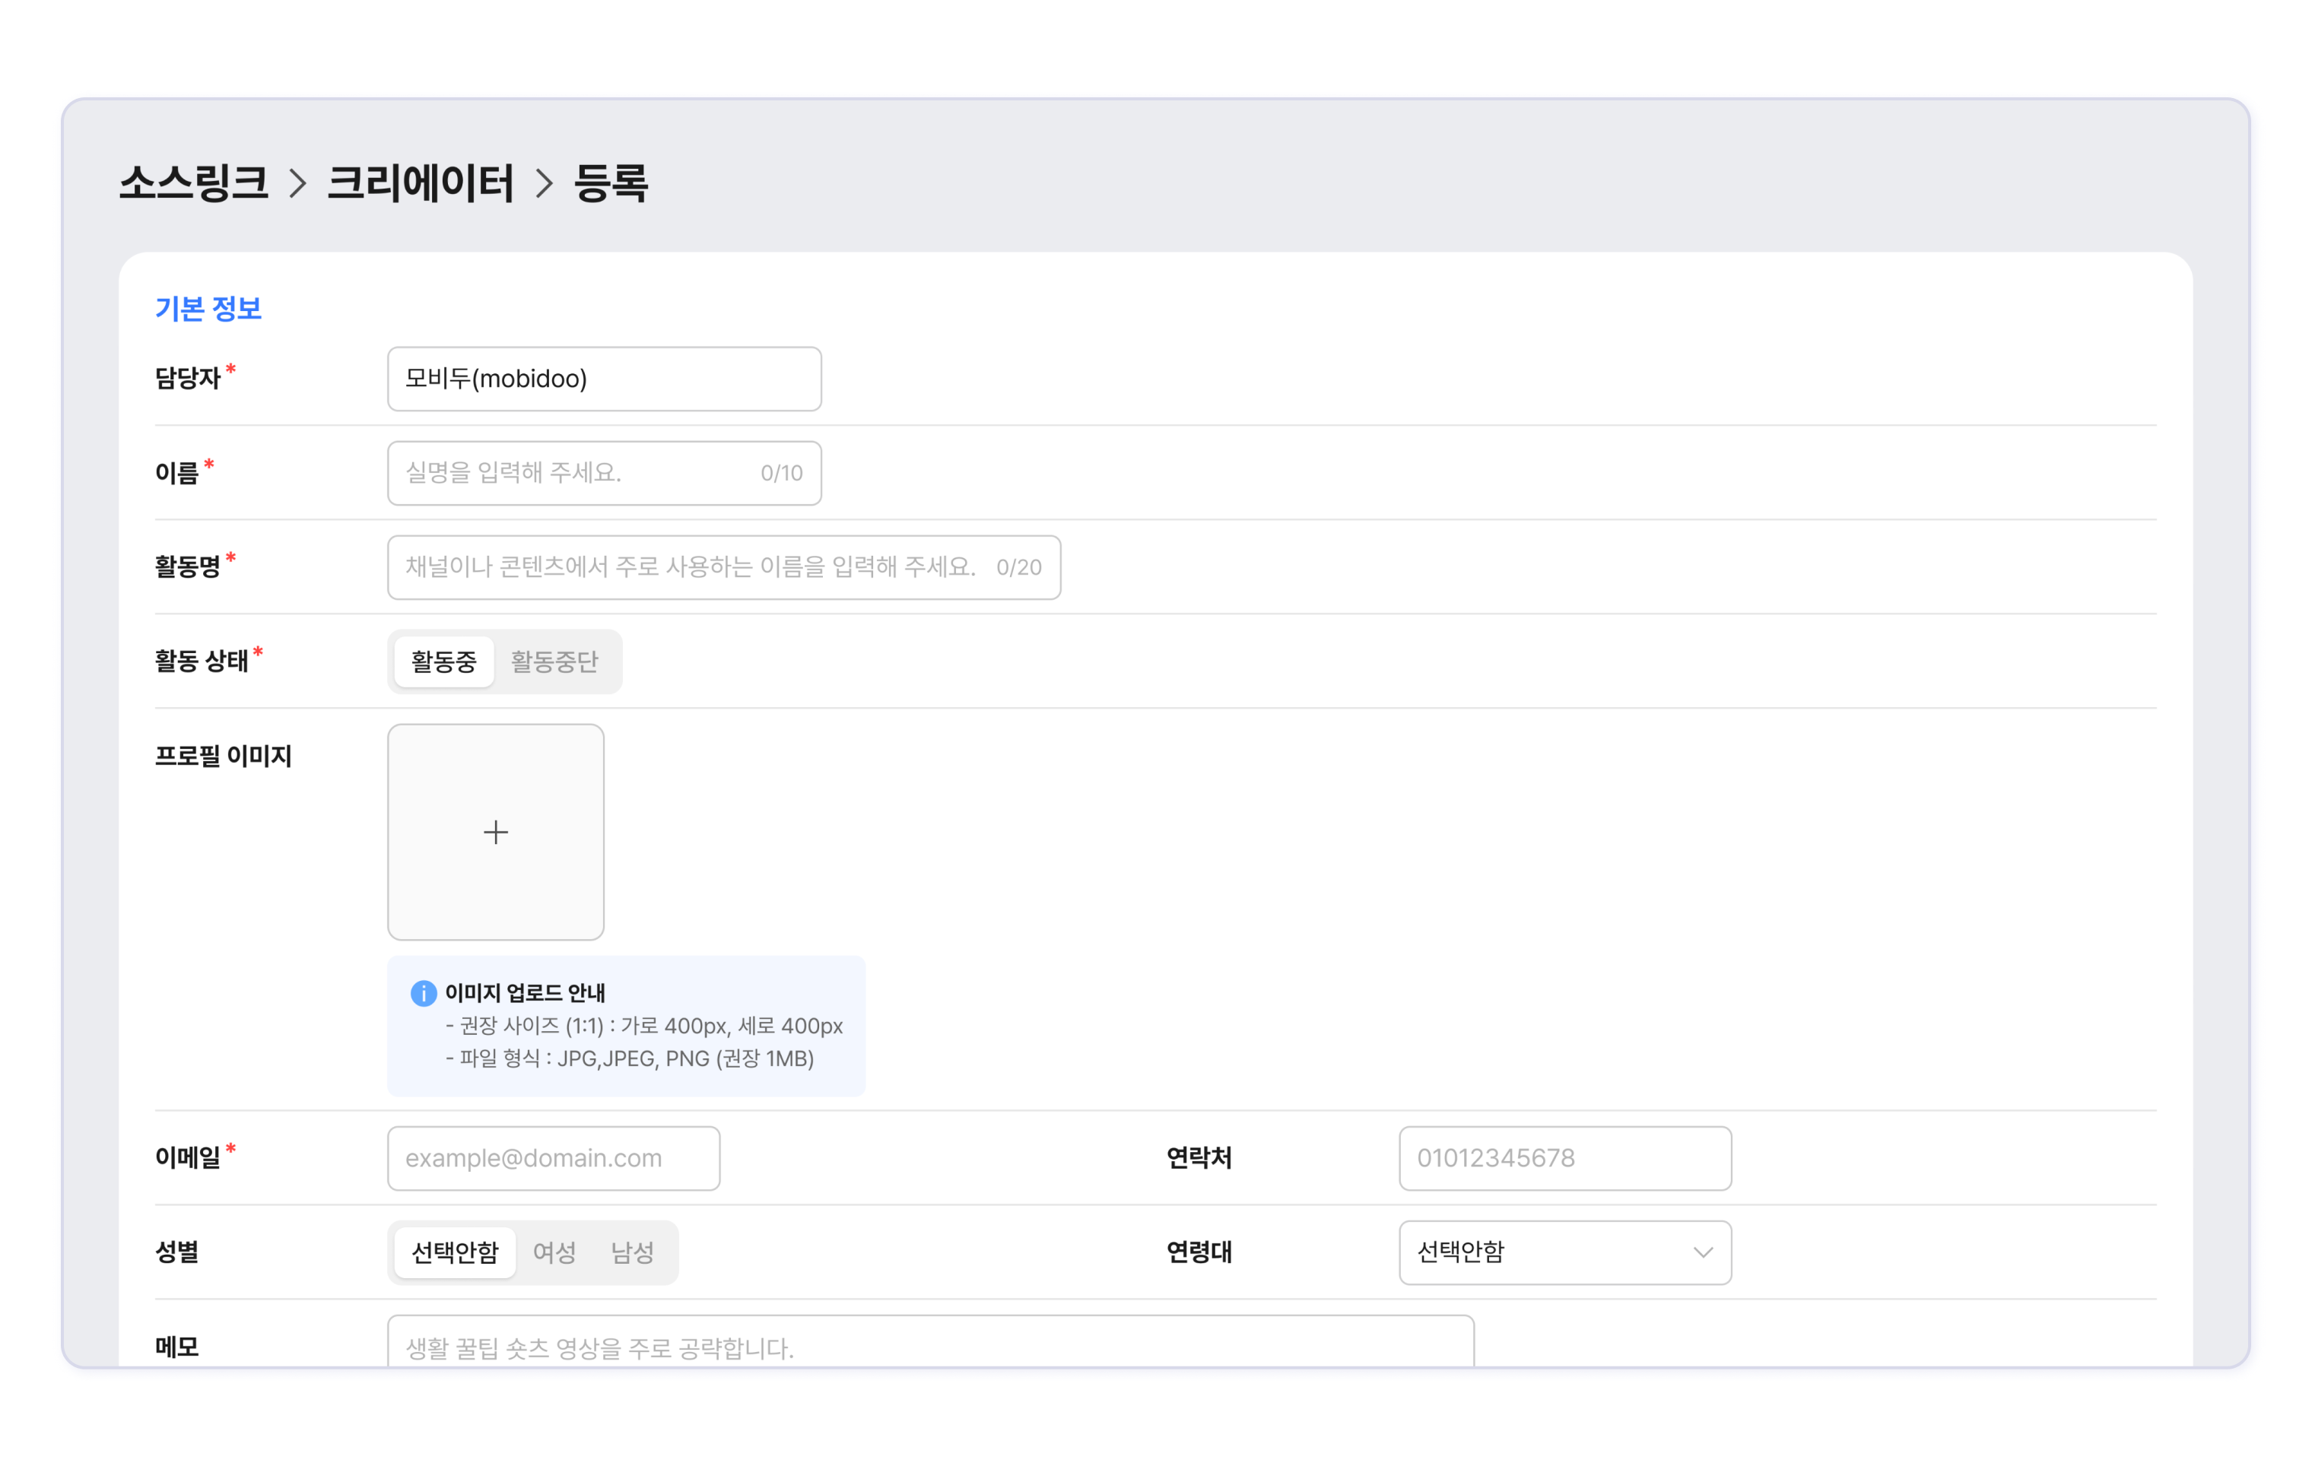Viewport: 2312px width, 1466px height.
Task: Select 활동중 activity status
Action: 443,662
